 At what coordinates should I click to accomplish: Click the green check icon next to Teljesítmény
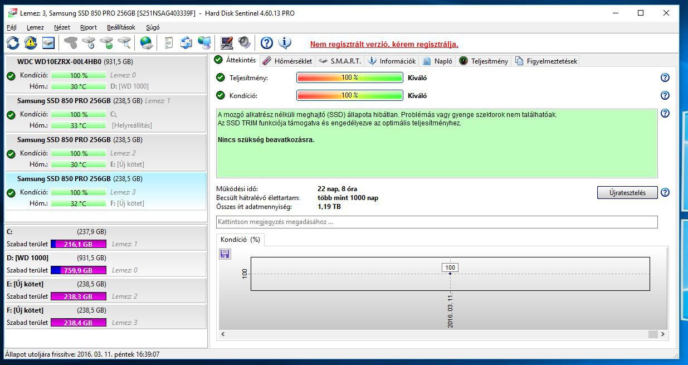tap(221, 77)
